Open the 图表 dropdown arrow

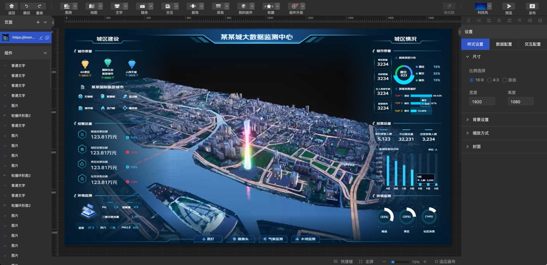[75, 6]
